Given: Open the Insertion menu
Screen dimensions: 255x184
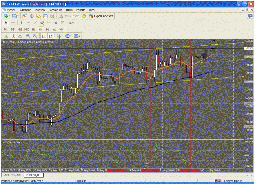Looking at the screenshot, I should (x=40, y=10).
